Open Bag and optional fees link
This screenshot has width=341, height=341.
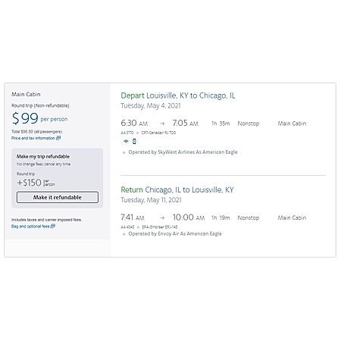click(30, 226)
